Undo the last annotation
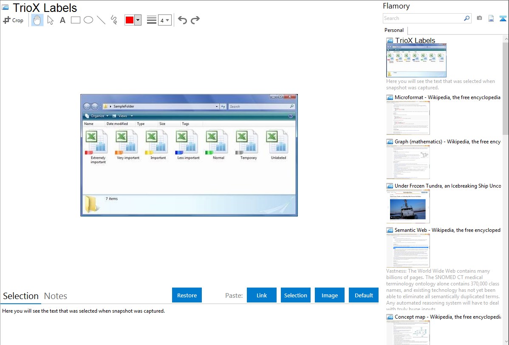This screenshot has width=509, height=345. [182, 20]
